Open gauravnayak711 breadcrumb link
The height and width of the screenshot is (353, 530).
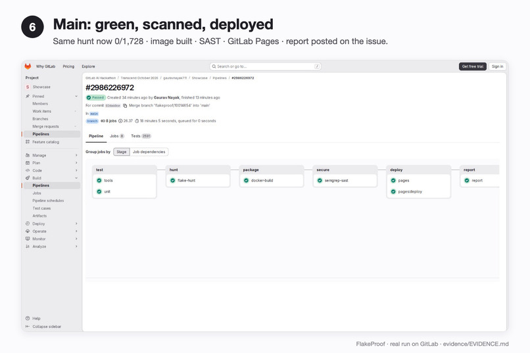tap(175, 78)
